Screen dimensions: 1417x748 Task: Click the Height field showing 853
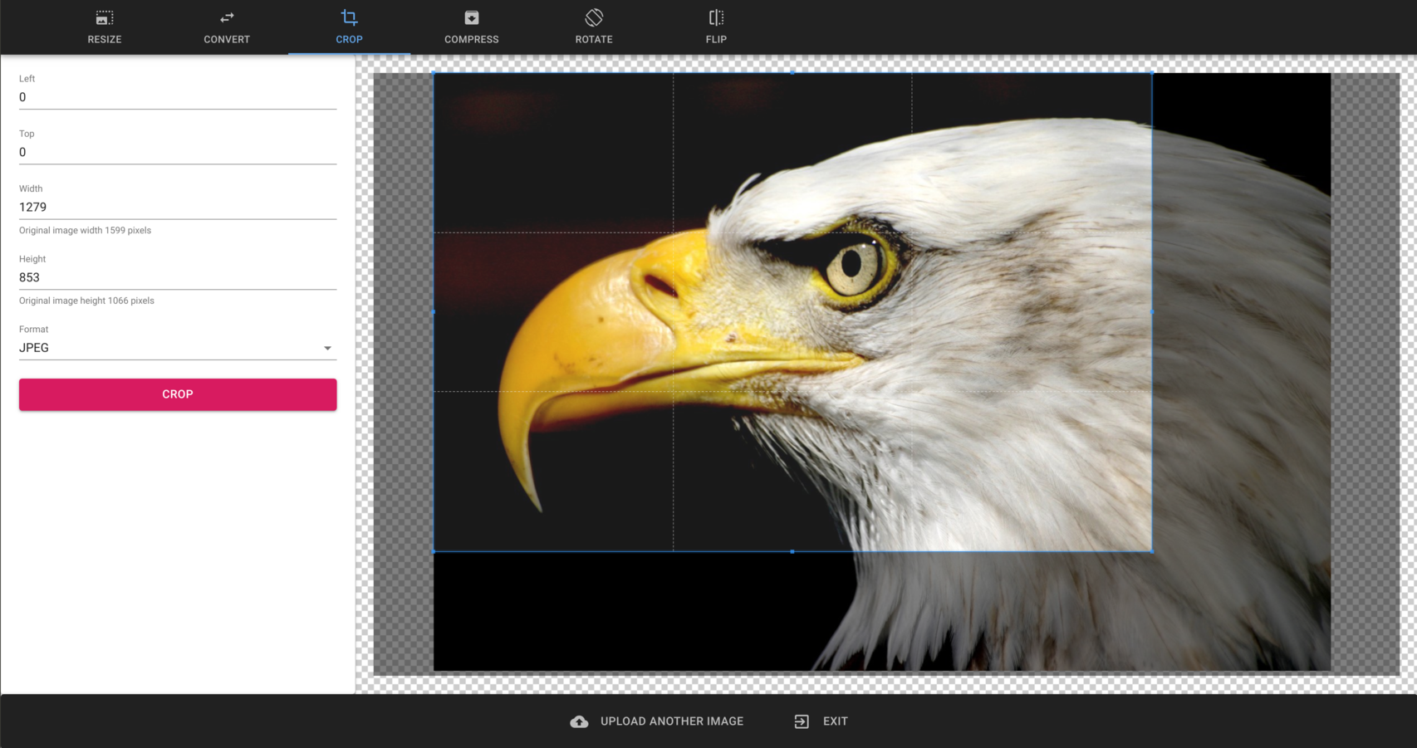177,277
